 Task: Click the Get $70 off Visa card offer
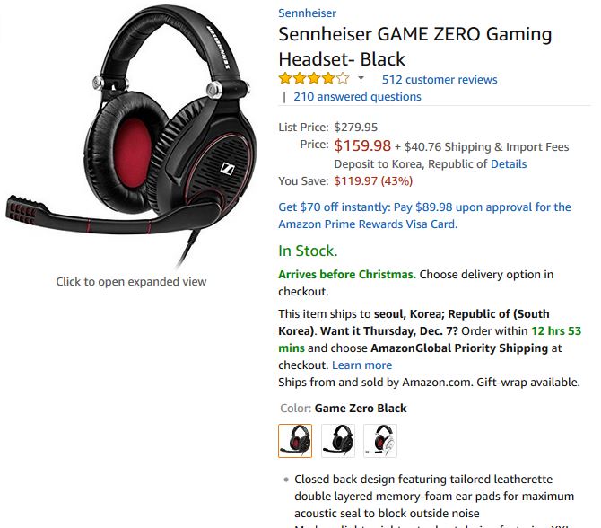click(424, 216)
